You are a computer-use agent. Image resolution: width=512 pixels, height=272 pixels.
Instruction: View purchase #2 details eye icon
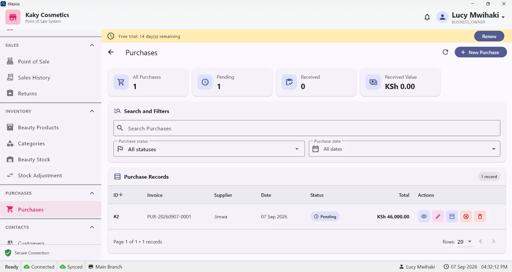[424, 217]
